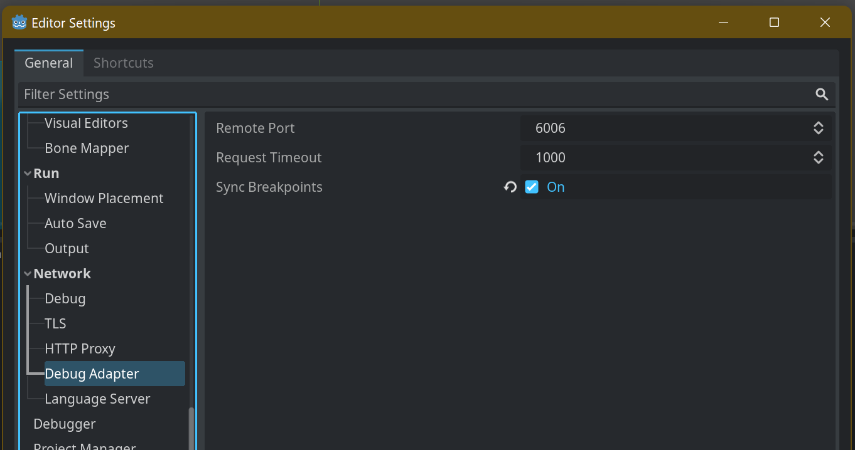Screen dimensions: 855x450
Task: Select Window Placement under Run
Action: pyautogui.click(x=104, y=198)
